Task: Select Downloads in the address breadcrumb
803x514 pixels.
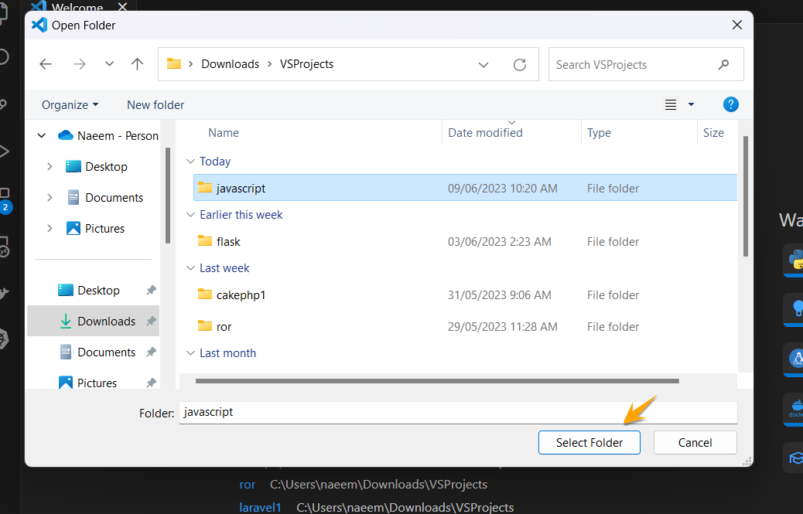Action: pyautogui.click(x=230, y=64)
